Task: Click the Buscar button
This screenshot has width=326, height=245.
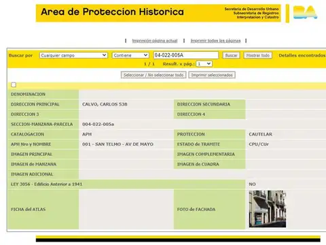Action: click(231, 55)
